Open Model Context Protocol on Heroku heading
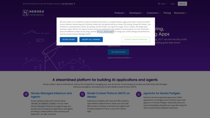210x118 pixels. [108, 95]
